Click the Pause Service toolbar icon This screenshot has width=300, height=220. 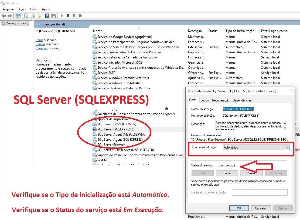74,16
